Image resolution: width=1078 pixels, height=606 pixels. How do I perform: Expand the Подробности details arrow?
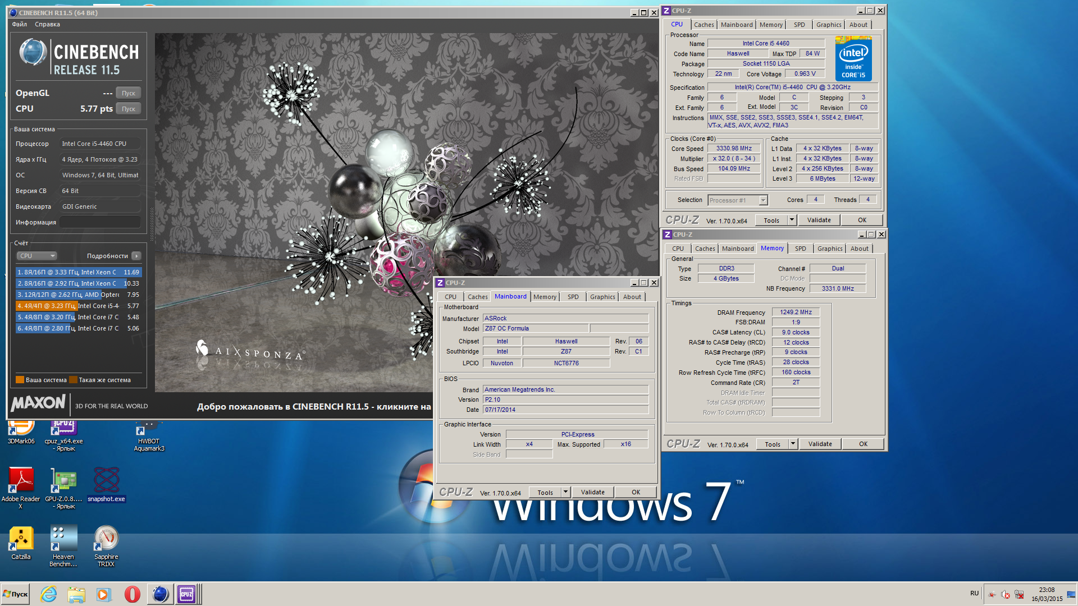136,256
